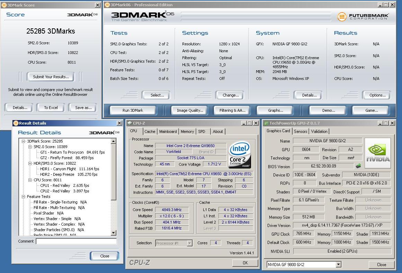
Task: Open the Validation tab in GPU-Z
Action: click(319, 131)
